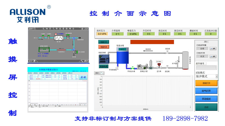Click the ATEQ D520 instrument icon

coord(44,49)
